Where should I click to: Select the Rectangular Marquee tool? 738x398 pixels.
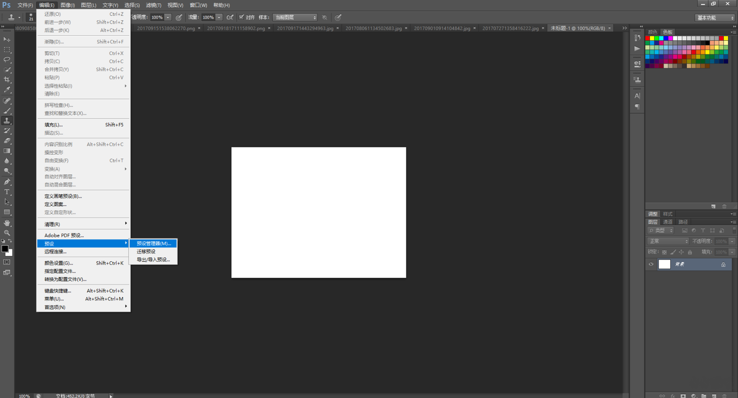[x=7, y=49]
